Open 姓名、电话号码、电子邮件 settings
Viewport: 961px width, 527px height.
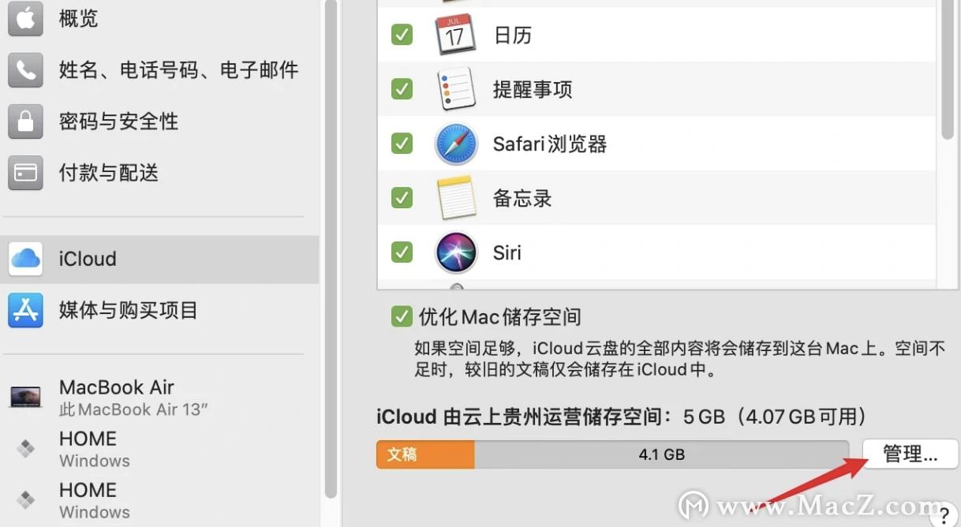coord(179,69)
